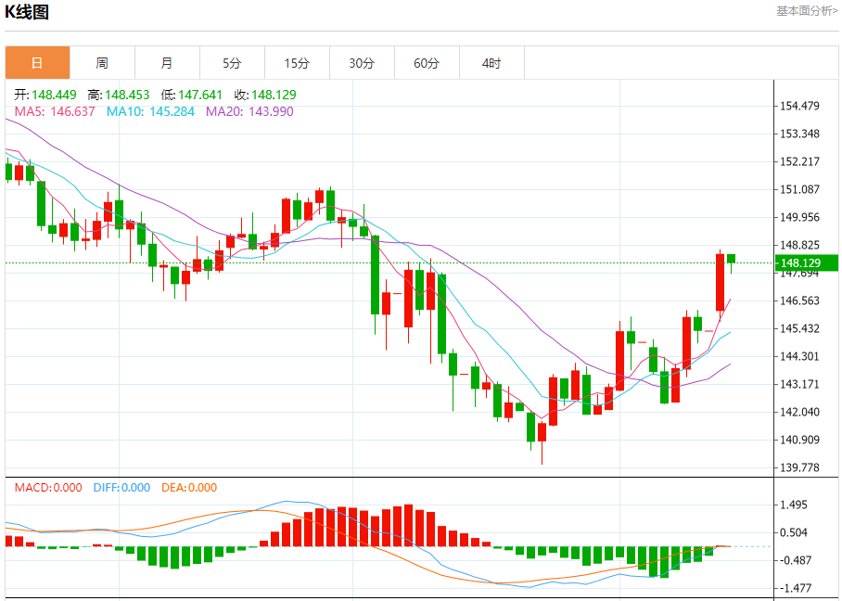Switch to the 5分 interval tab
Viewport: 842px width, 601px height.
(x=232, y=63)
